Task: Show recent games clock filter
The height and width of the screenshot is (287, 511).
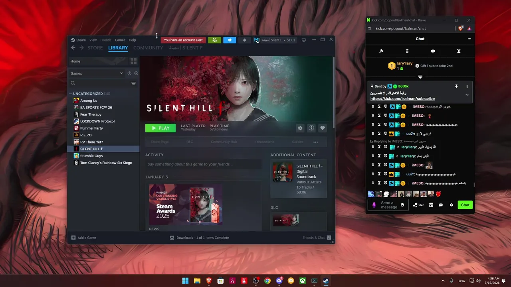Action: [129, 73]
